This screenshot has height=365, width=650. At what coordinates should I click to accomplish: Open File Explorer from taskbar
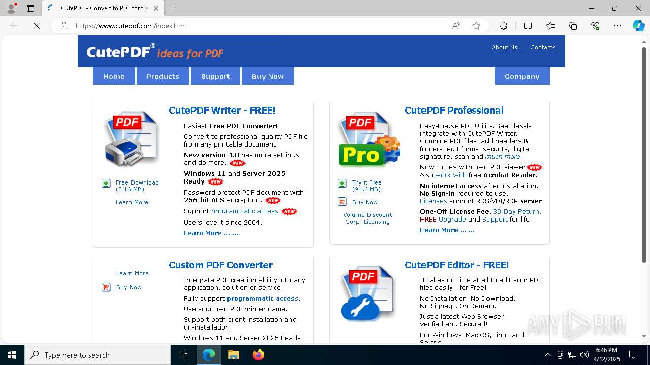(233, 355)
